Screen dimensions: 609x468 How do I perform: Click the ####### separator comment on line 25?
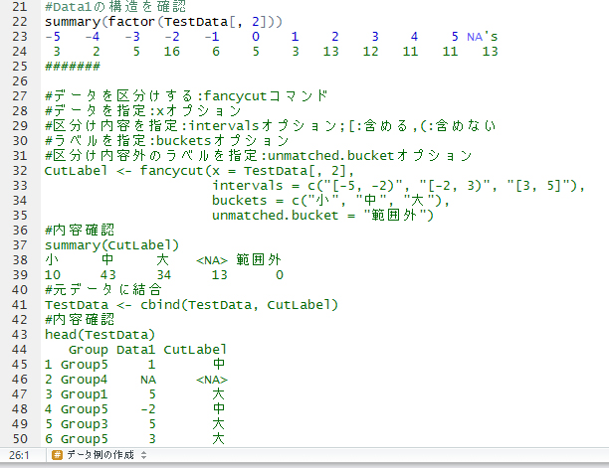(x=73, y=67)
